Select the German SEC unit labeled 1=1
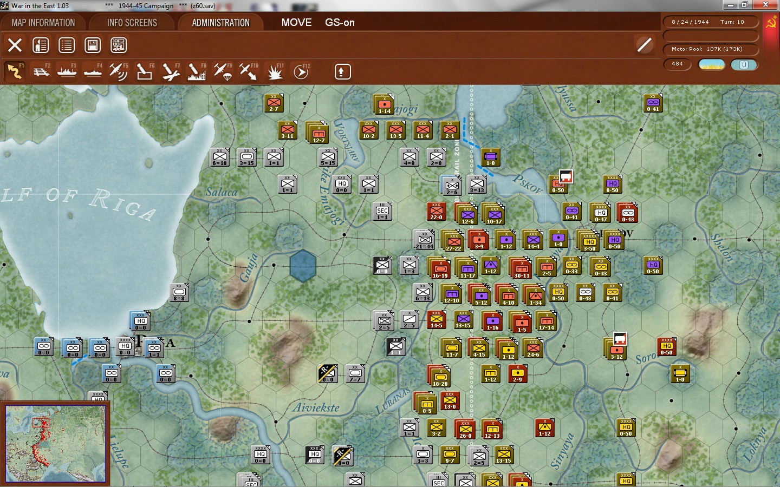780x487 pixels. [382, 211]
